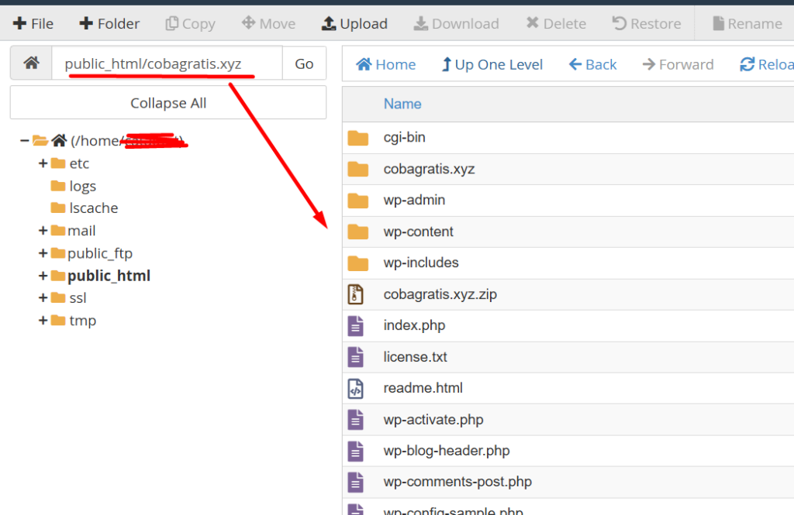
Task: Click the Move icon in the toolbar
Action: click(250, 23)
